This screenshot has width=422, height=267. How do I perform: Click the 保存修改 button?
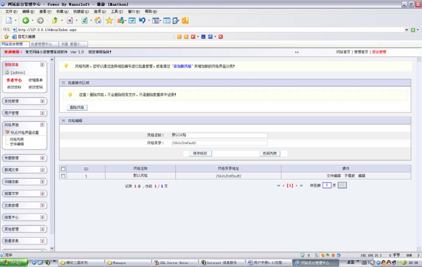(200, 153)
